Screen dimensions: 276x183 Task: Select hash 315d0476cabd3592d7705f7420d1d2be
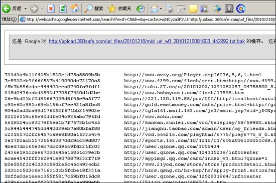point(52,93)
